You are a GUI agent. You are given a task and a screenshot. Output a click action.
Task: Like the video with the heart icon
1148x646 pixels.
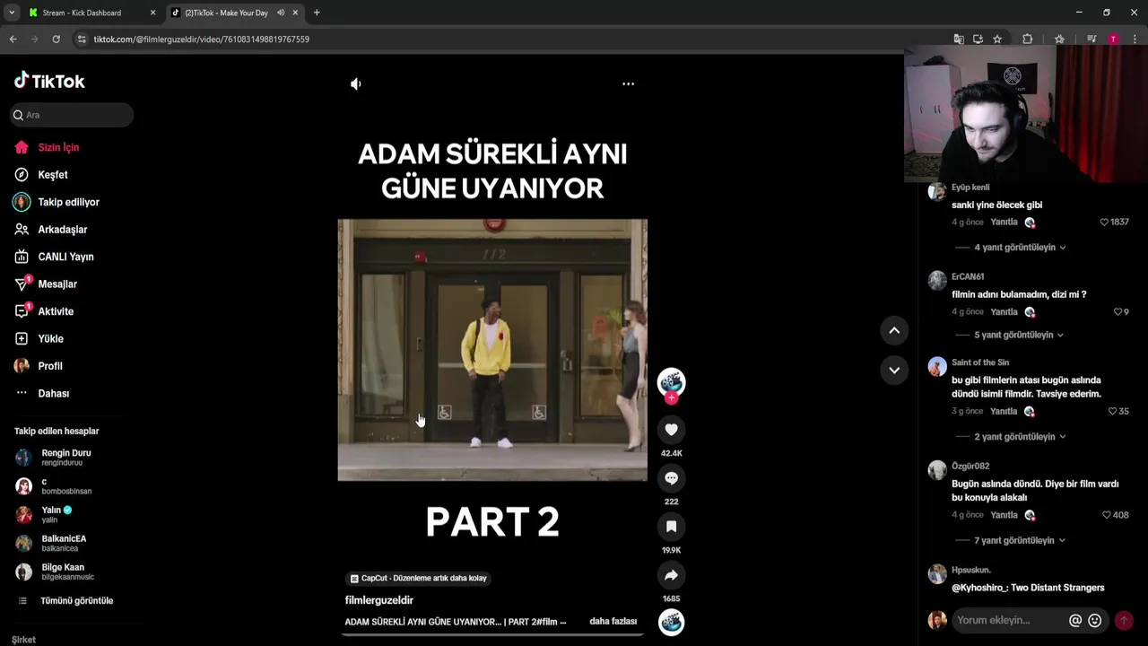[x=671, y=430]
